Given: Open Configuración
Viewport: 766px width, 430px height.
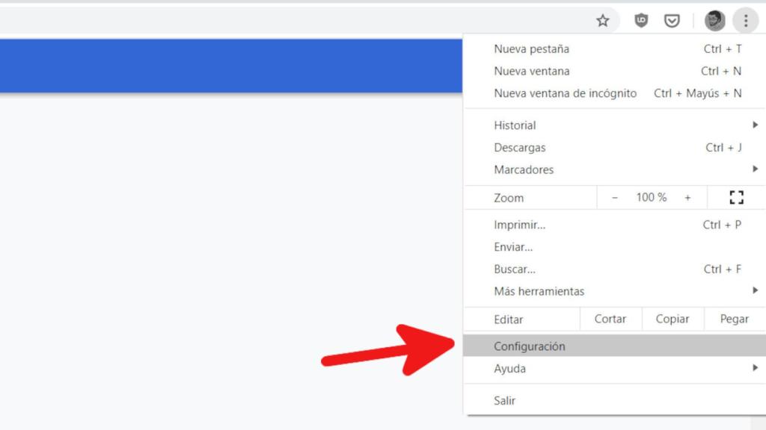Looking at the screenshot, I should point(615,346).
